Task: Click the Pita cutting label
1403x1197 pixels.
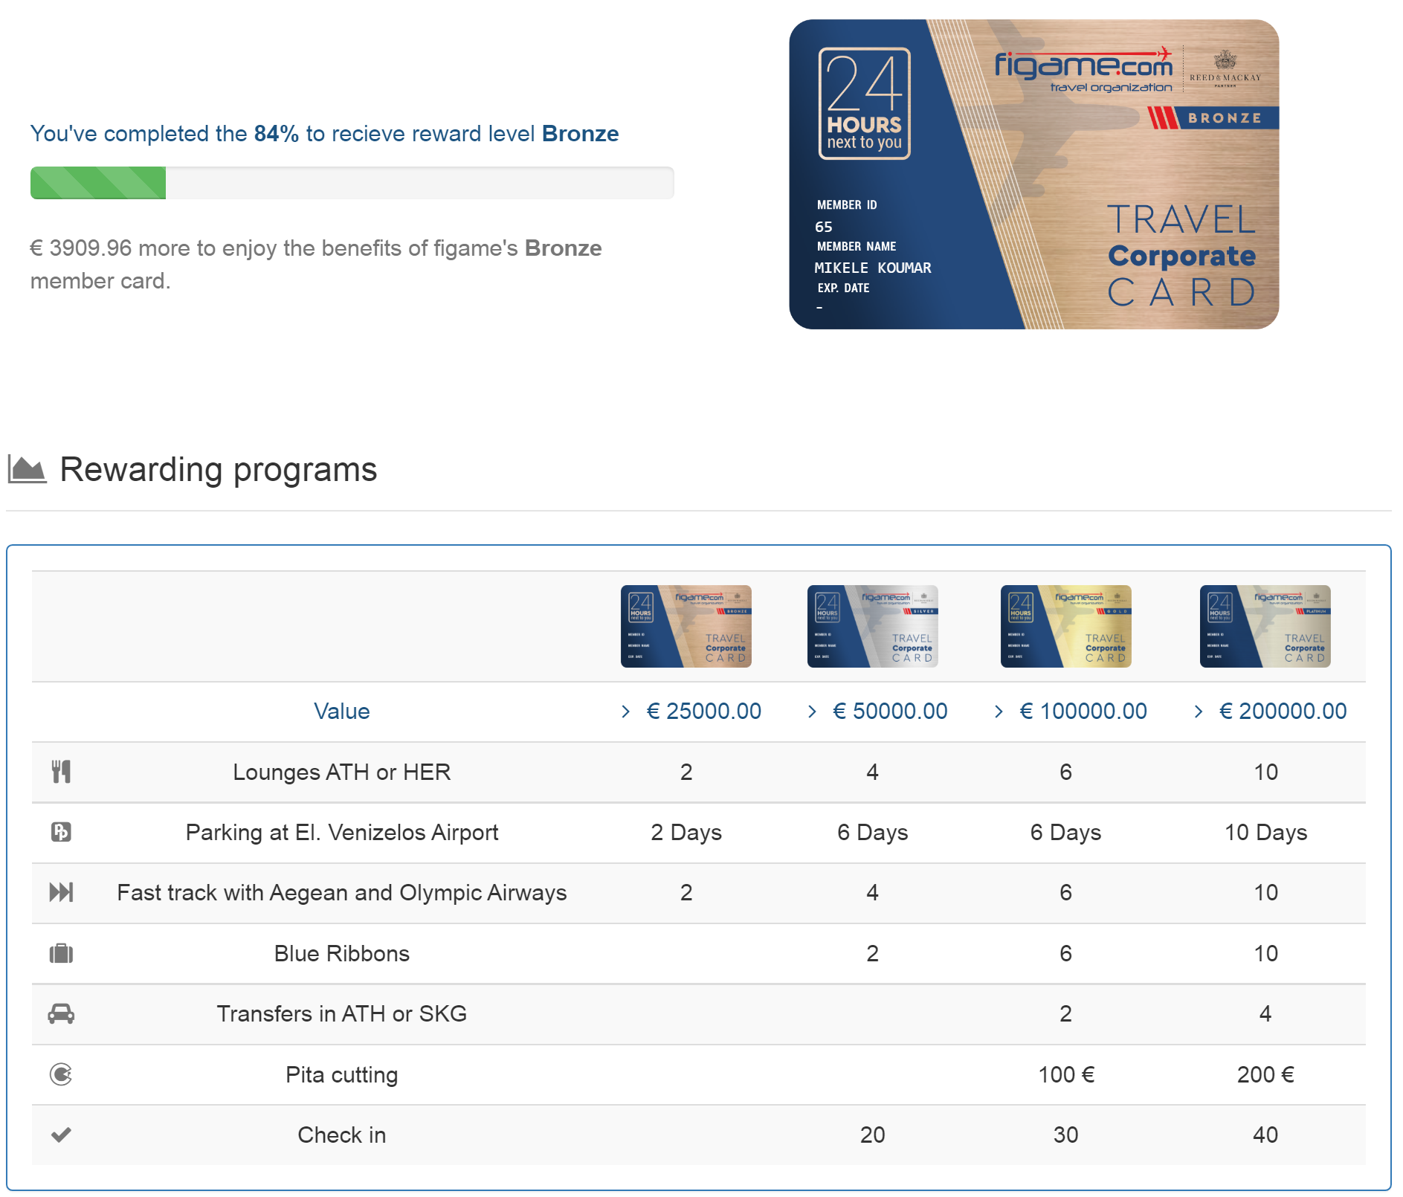Action: (x=342, y=1074)
